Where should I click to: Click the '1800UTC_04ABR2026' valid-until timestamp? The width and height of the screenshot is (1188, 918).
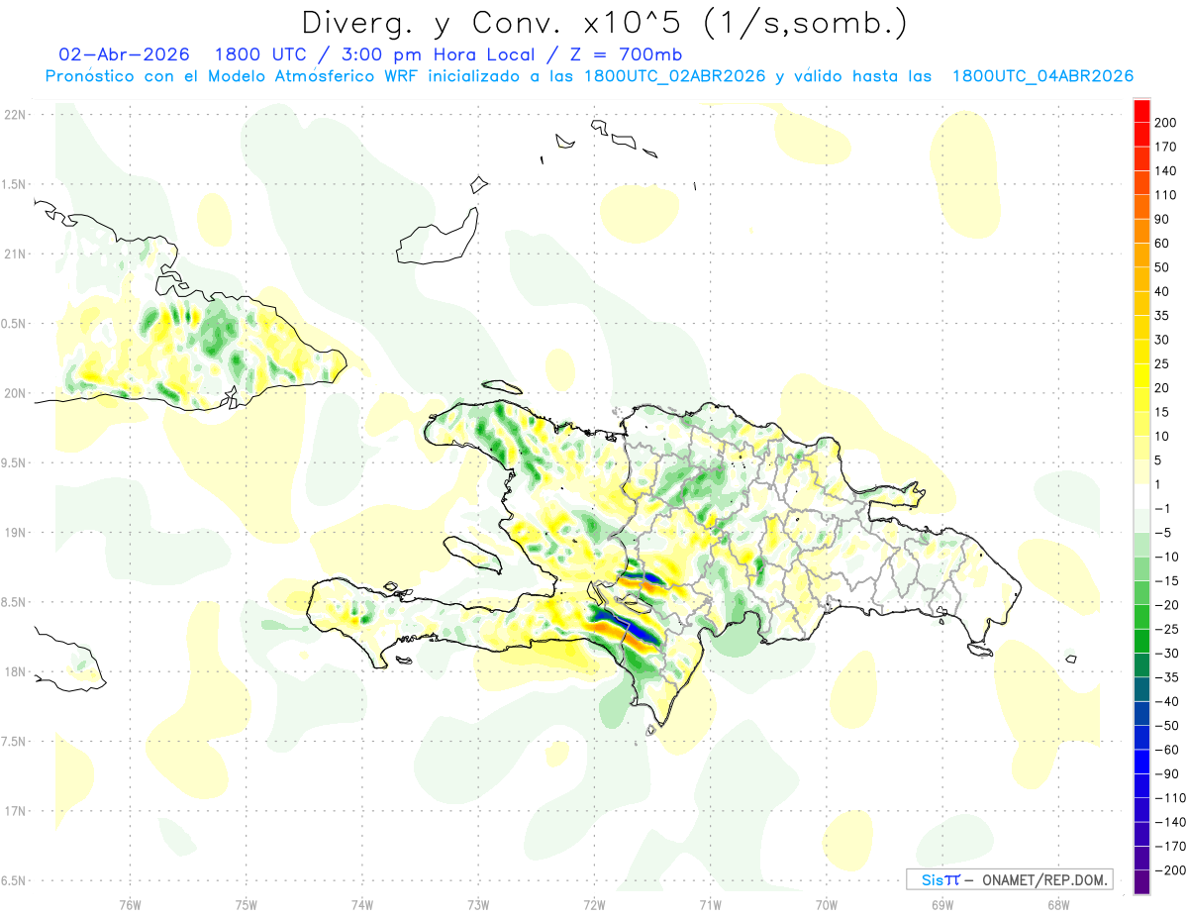(x=1041, y=76)
